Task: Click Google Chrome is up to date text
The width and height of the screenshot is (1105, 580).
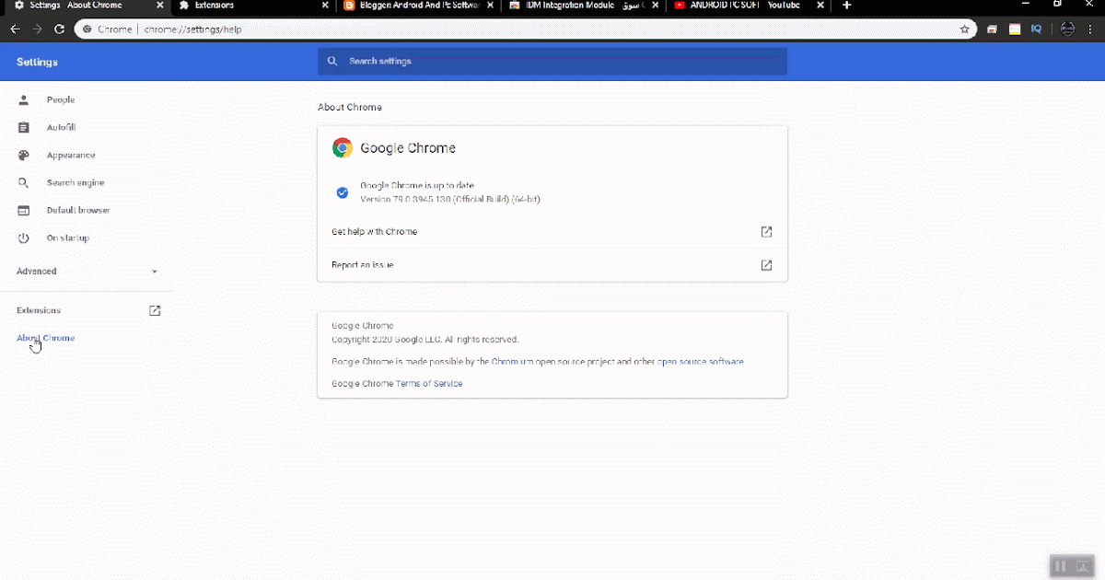Action: point(417,186)
